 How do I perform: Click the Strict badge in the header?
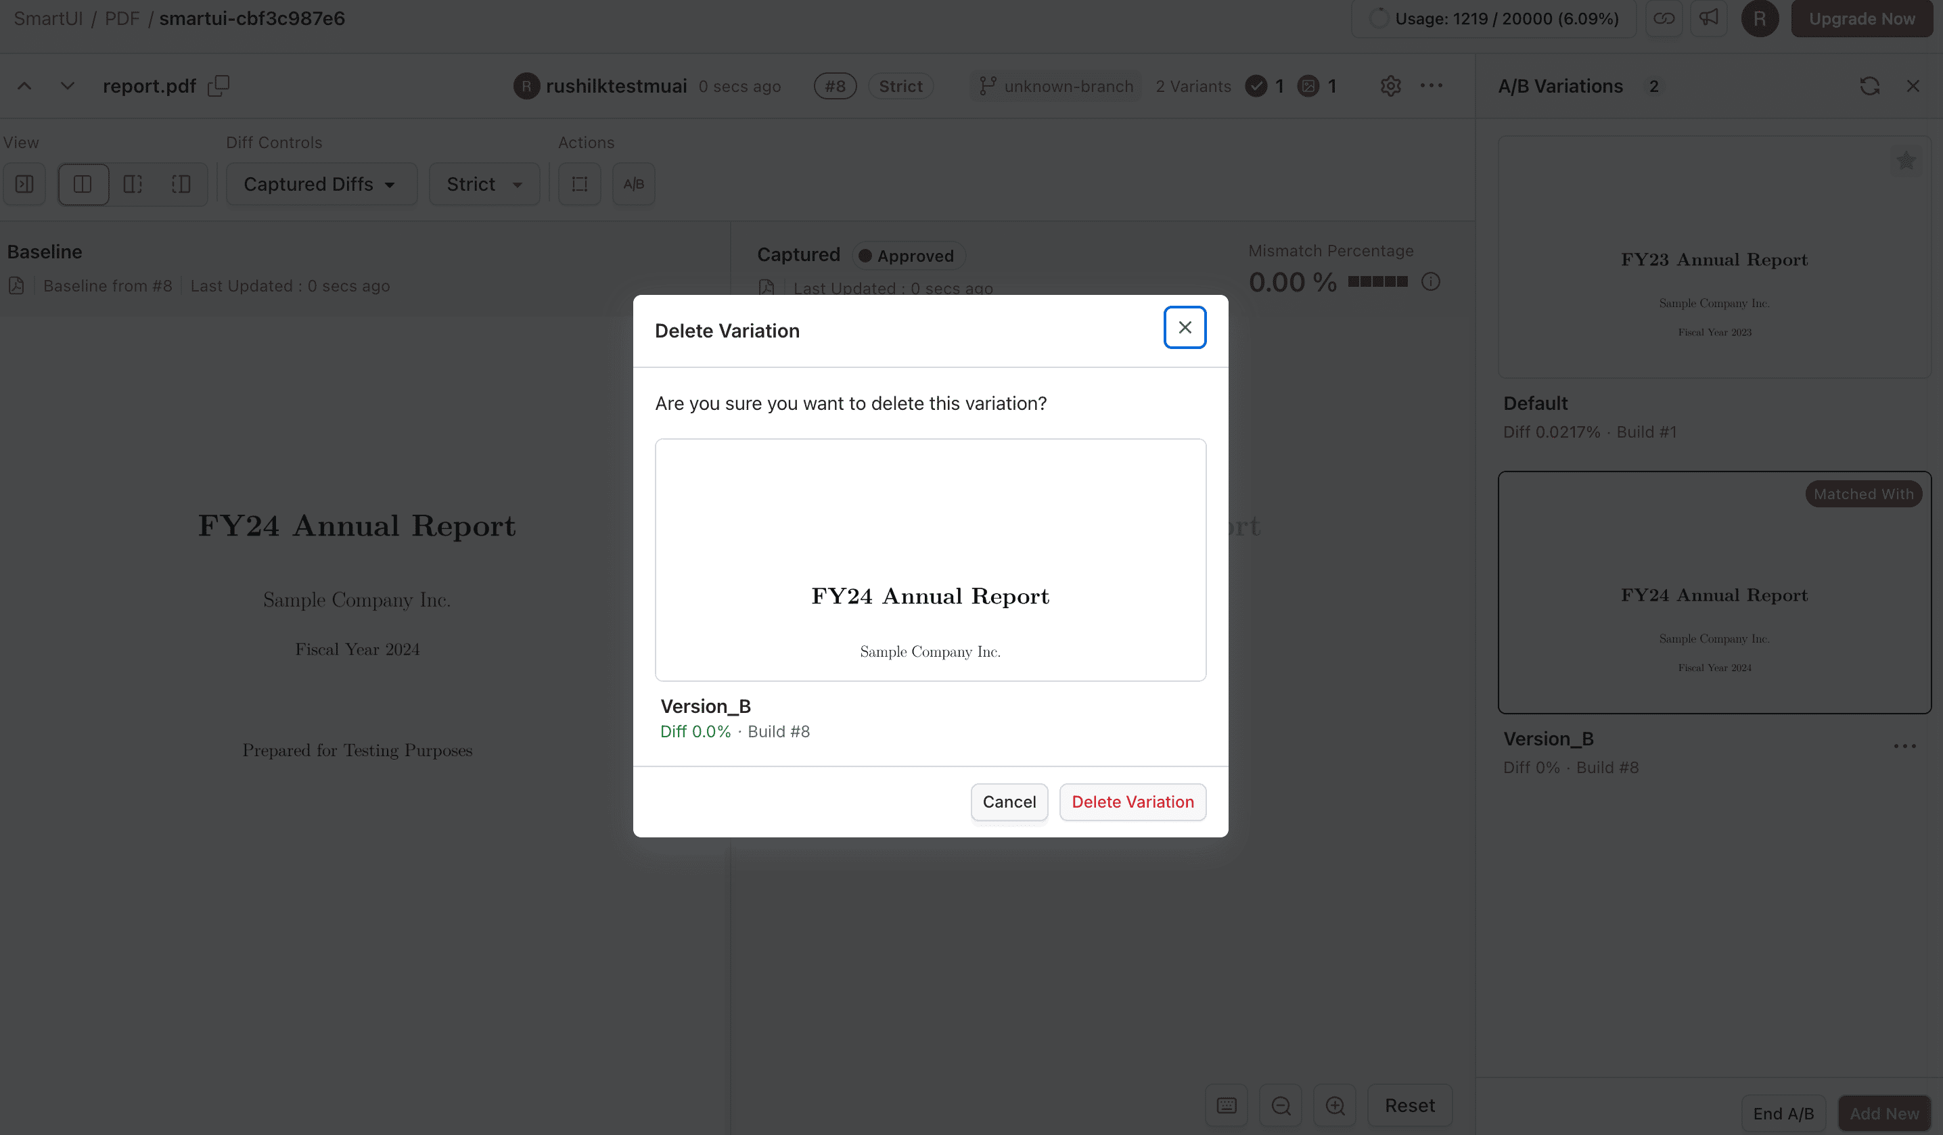pyautogui.click(x=900, y=86)
